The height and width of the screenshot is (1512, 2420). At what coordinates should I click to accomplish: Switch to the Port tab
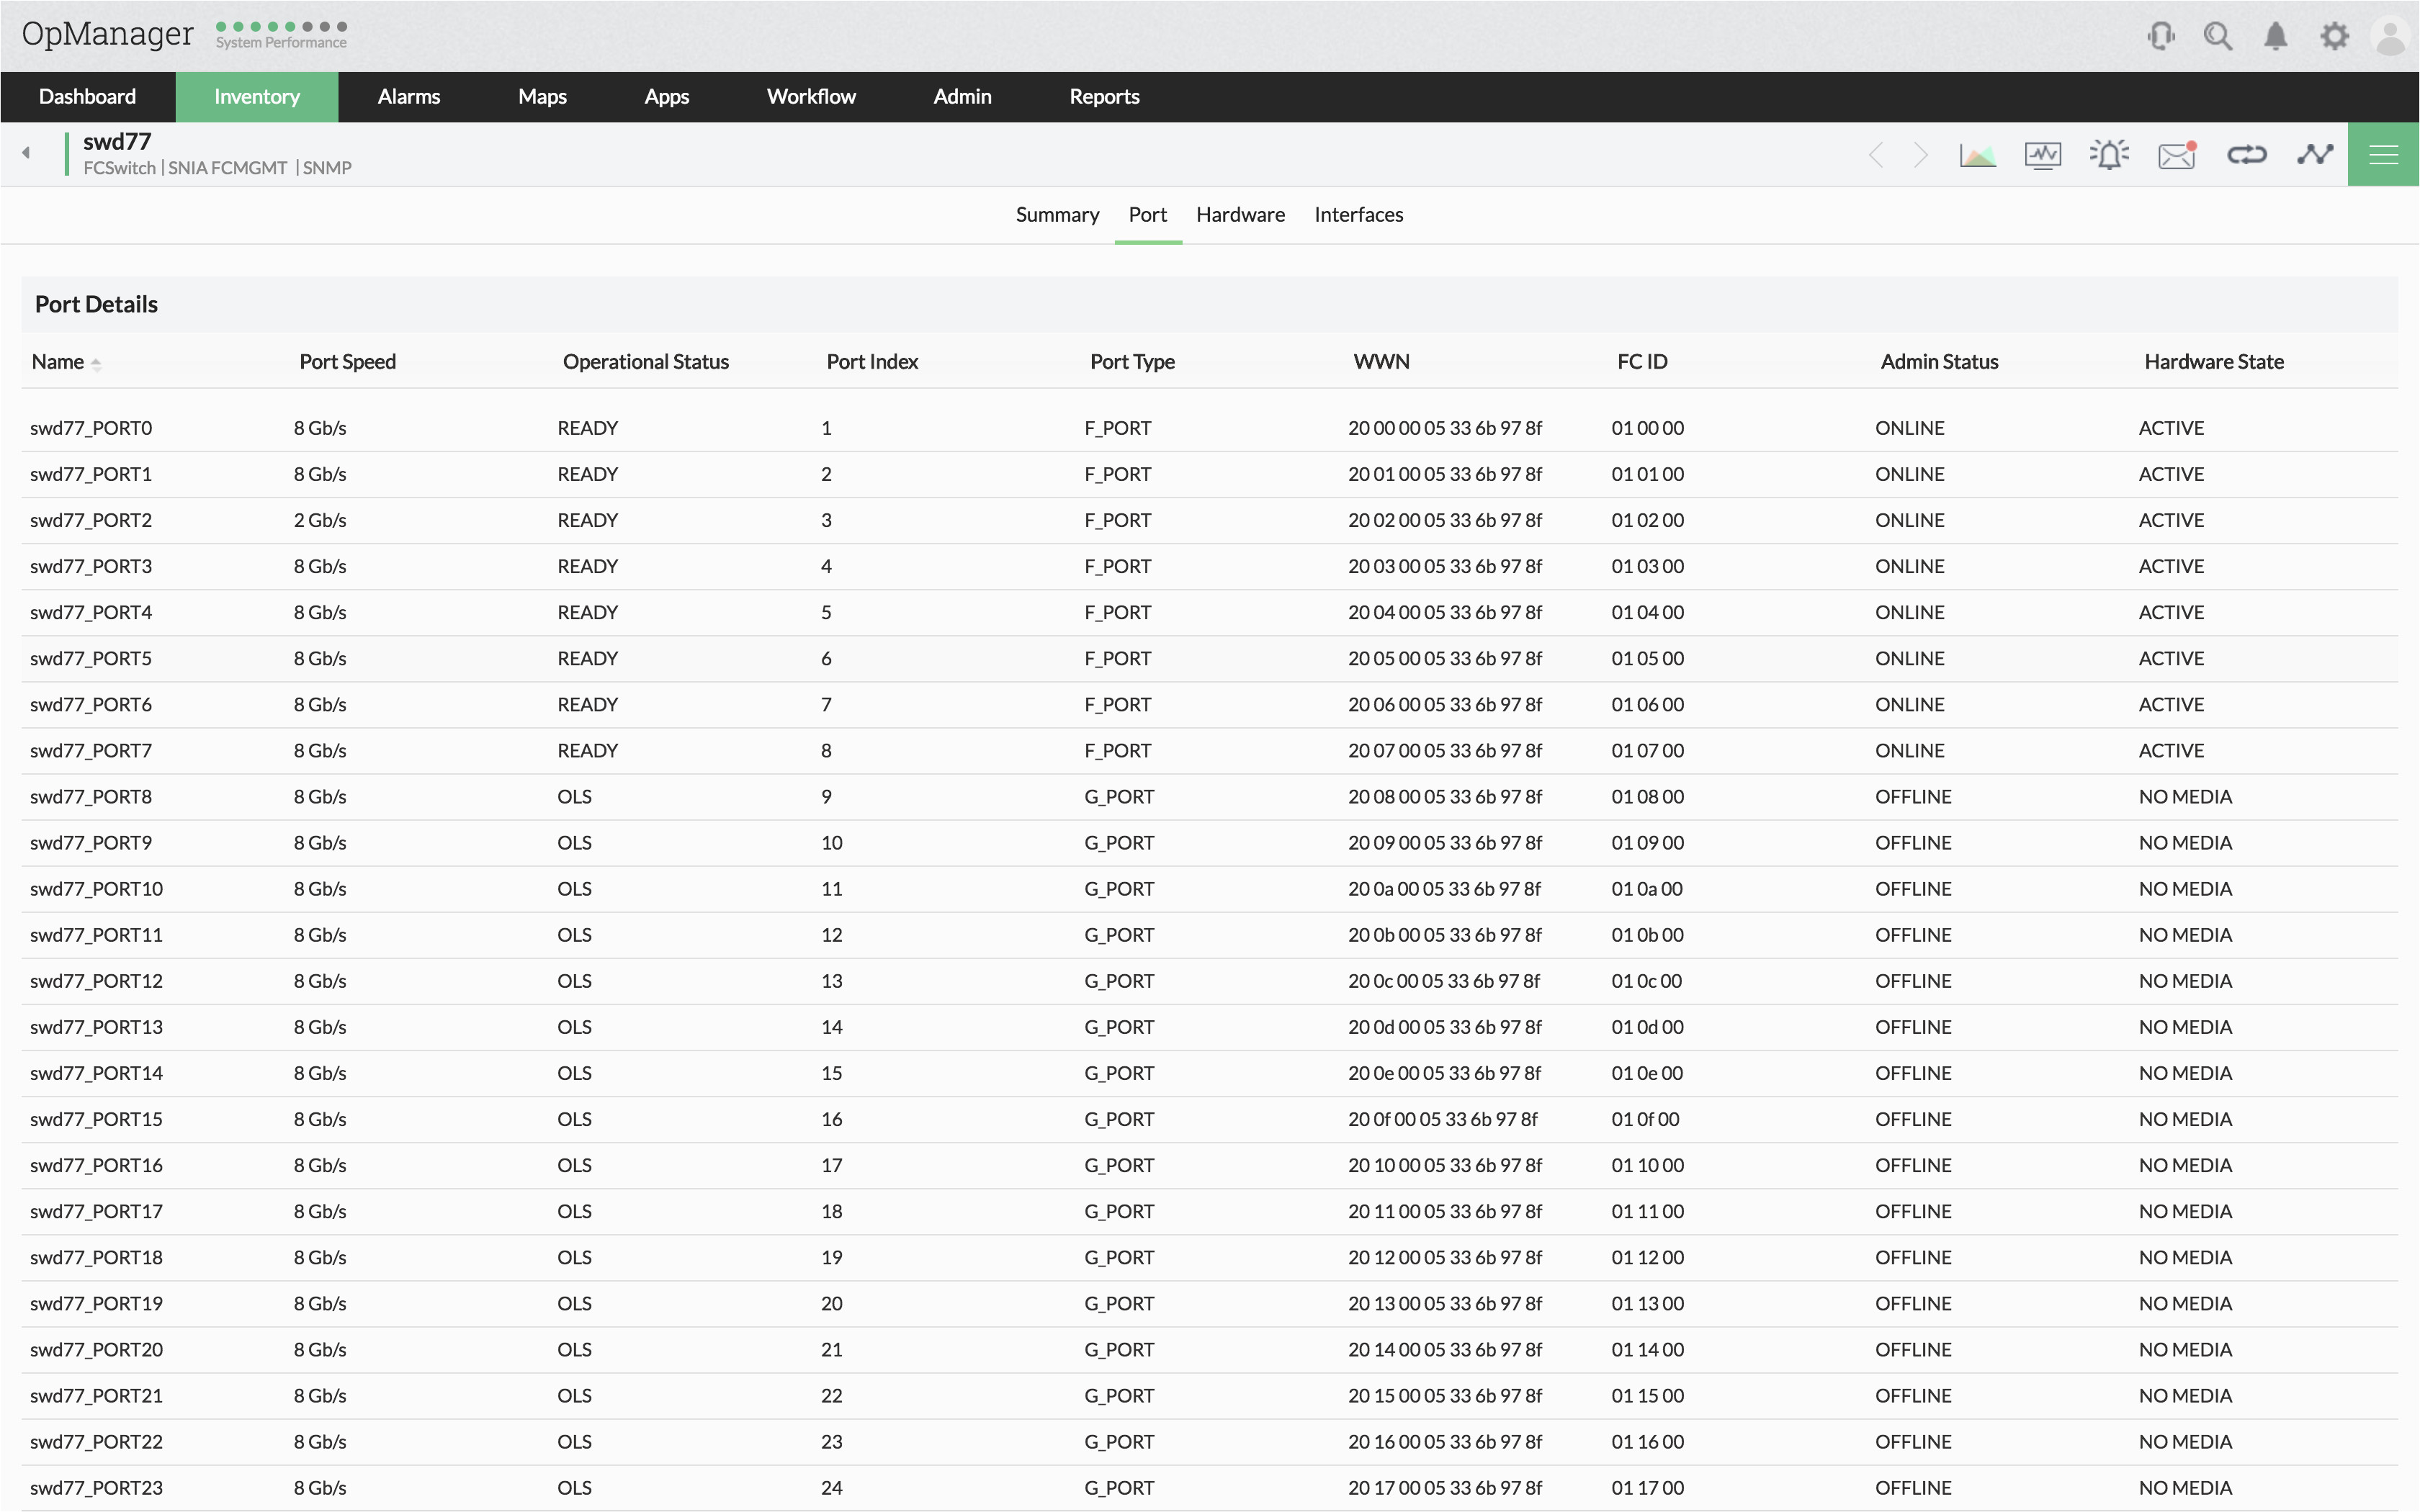point(1148,214)
